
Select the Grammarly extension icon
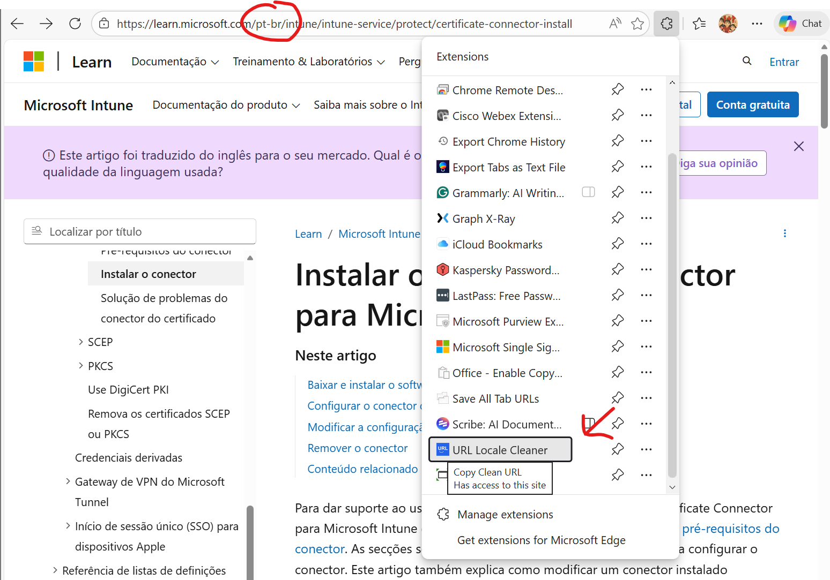(443, 192)
